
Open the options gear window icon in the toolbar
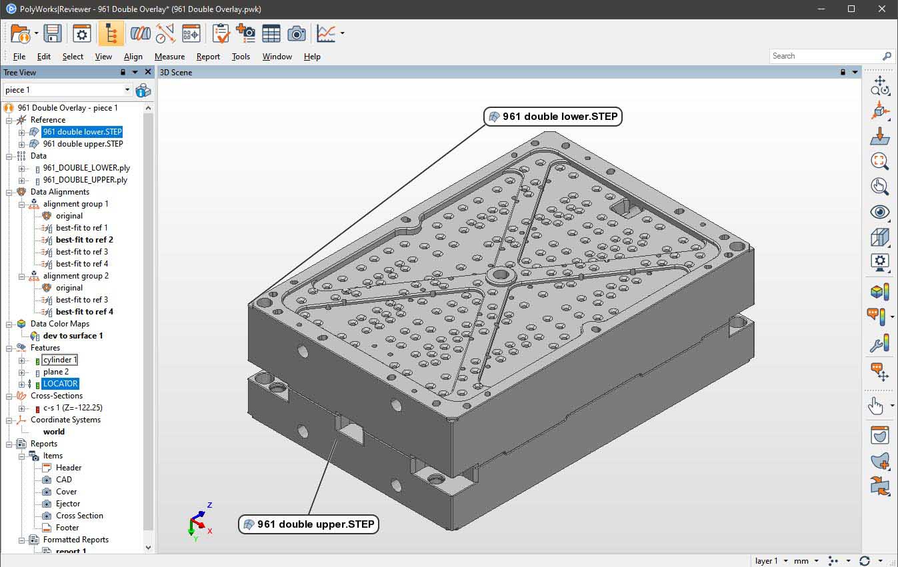coord(82,33)
